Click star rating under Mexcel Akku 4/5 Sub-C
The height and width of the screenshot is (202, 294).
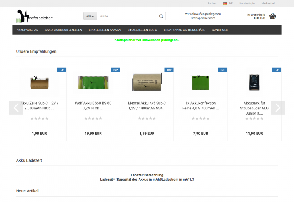(x=147, y=119)
